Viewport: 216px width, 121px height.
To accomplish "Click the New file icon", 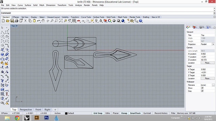I will (3, 21).
